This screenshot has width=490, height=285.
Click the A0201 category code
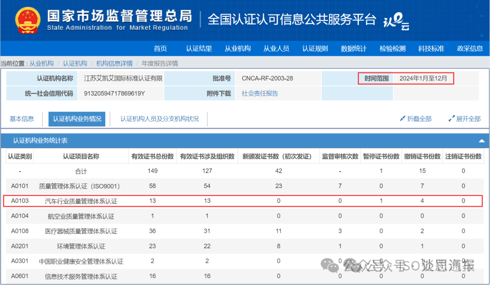pyautogui.click(x=20, y=246)
